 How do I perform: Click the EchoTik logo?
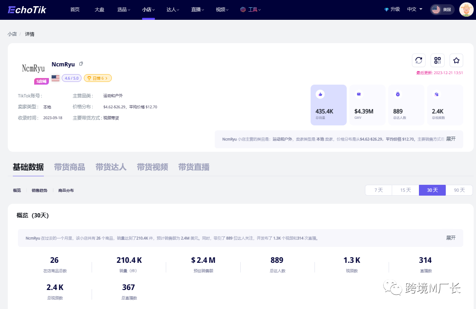pos(27,10)
